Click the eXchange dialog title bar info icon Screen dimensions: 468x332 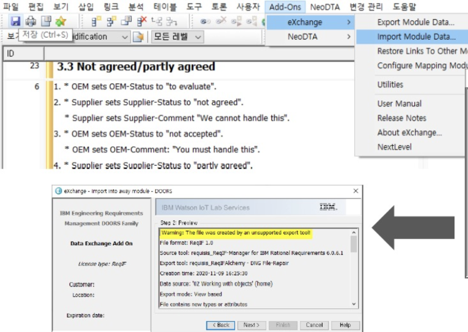pyautogui.click(x=59, y=191)
